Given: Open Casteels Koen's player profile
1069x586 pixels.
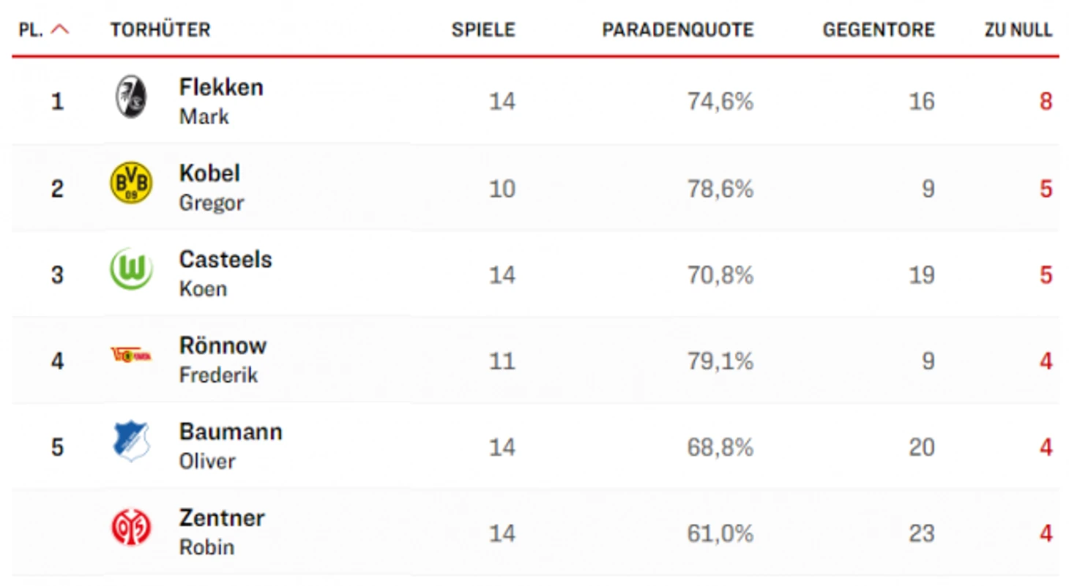Looking at the screenshot, I should 226,274.
